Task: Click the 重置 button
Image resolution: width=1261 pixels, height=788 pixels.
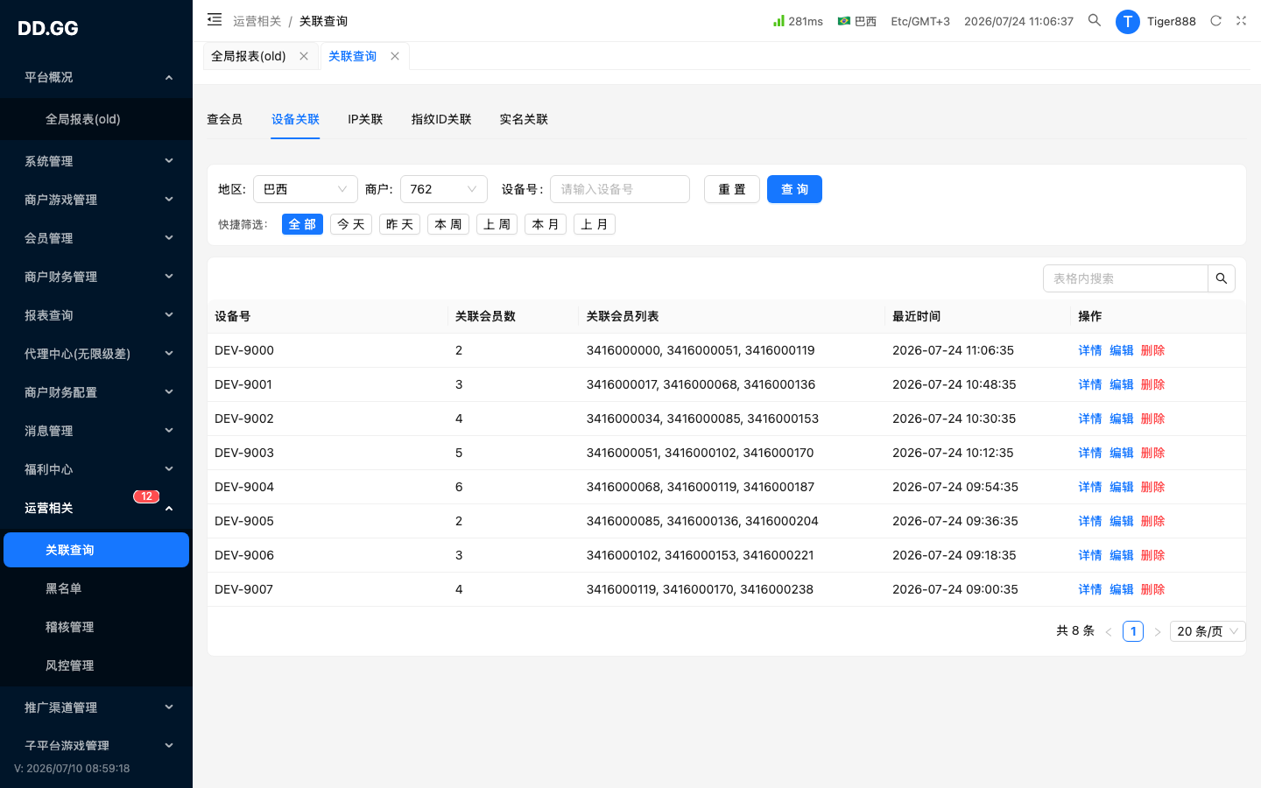Action: pos(732,189)
